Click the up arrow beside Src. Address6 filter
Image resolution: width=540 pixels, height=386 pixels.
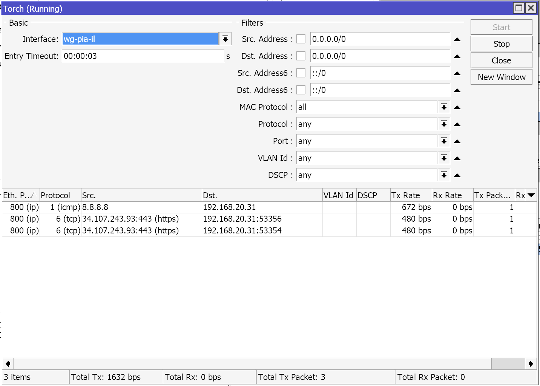click(x=457, y=73)
